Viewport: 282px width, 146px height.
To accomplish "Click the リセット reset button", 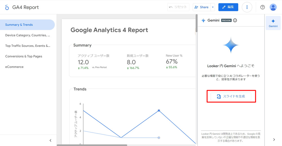I will click(178, 7).
